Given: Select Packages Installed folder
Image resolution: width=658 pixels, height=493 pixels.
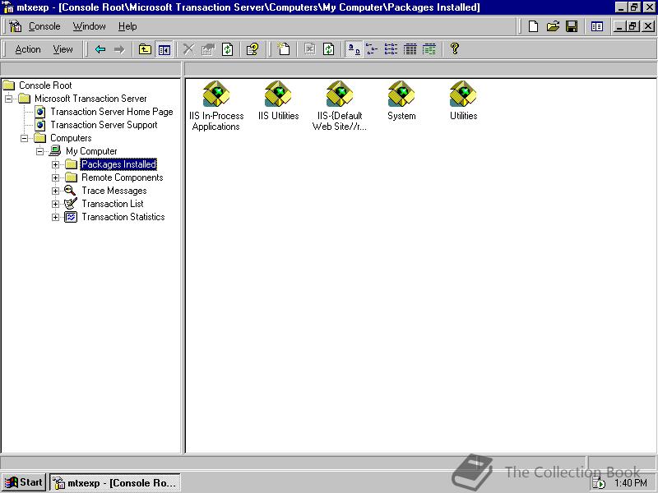Looking at the screenshot, I should (118, 164).
